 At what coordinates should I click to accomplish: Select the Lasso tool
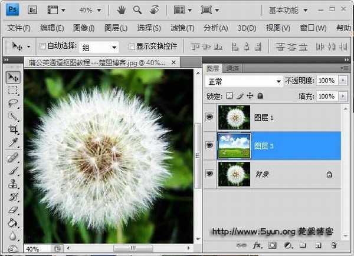13,104
